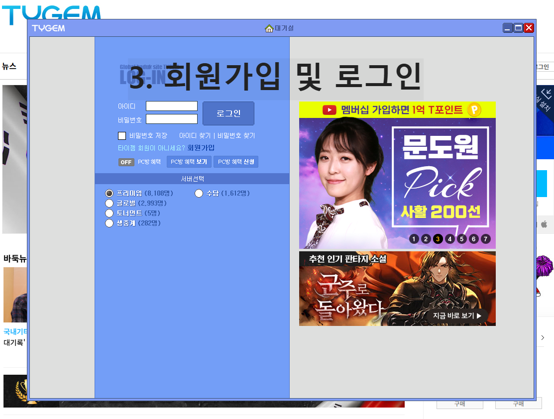Select the 글로벌 server radio button
Image resolution: width=554 pixels, height=419 pixels.
[109, 203]
